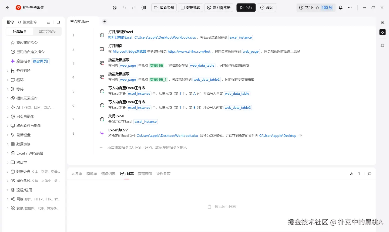The height and width of the screenshot is (232, 389).
Task: Save the flow with the save icon
Action: [115, 8]
